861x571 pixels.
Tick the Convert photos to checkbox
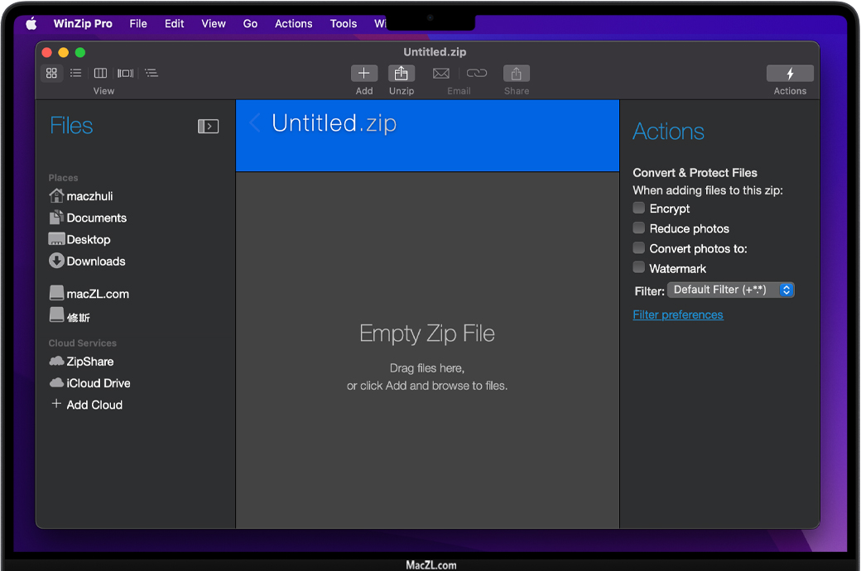point(639,248)
